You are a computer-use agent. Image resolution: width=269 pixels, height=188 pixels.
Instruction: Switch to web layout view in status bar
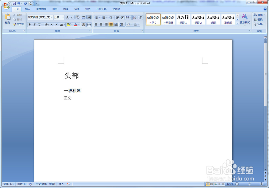click(215, 184)
